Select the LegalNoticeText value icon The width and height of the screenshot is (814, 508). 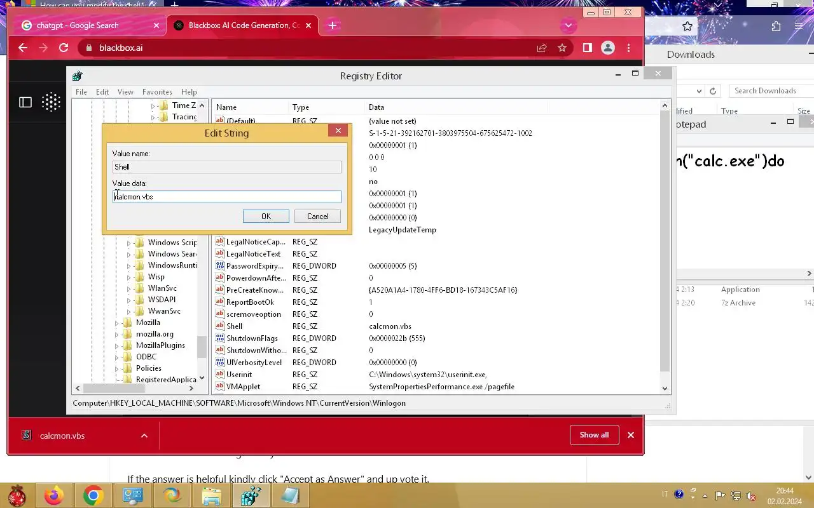[220, 254]
